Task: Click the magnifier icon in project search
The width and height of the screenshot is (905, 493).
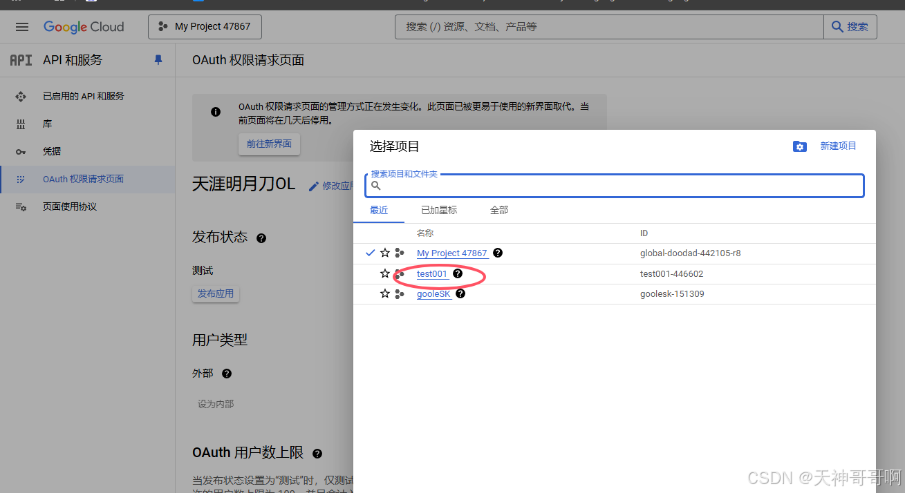Action: 376,186
